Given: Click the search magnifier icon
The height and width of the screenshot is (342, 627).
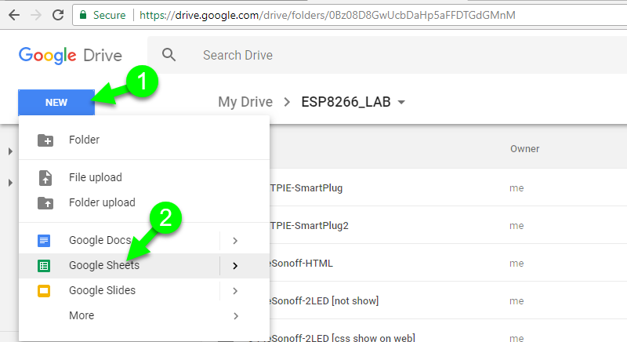Looking at the screenshot, I should coord(169,55).
